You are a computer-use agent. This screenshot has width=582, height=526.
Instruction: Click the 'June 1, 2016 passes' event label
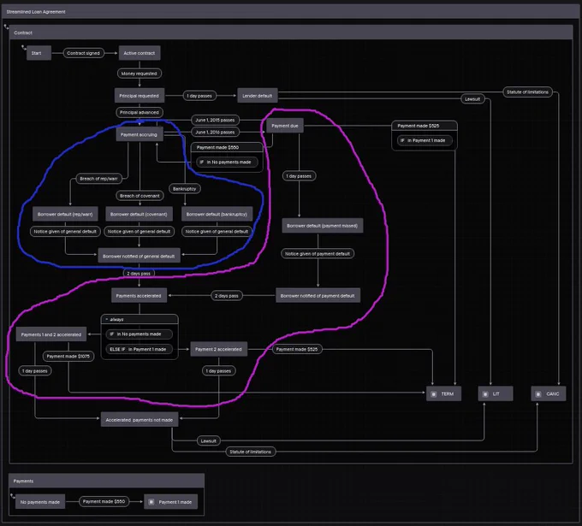(x=216, y=132)
